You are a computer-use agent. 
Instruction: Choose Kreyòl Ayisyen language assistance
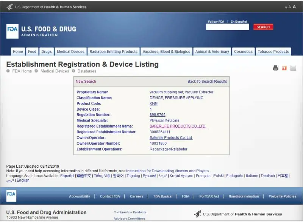click(x=181, y=176)
